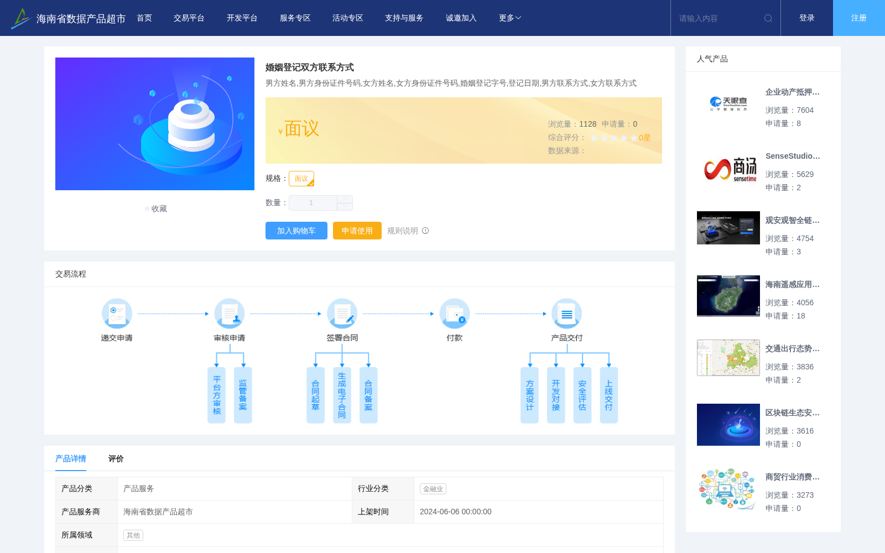885x553 pixels.
Task: Decrease quantity with the down arrow
Action: (x=345, y=206)
